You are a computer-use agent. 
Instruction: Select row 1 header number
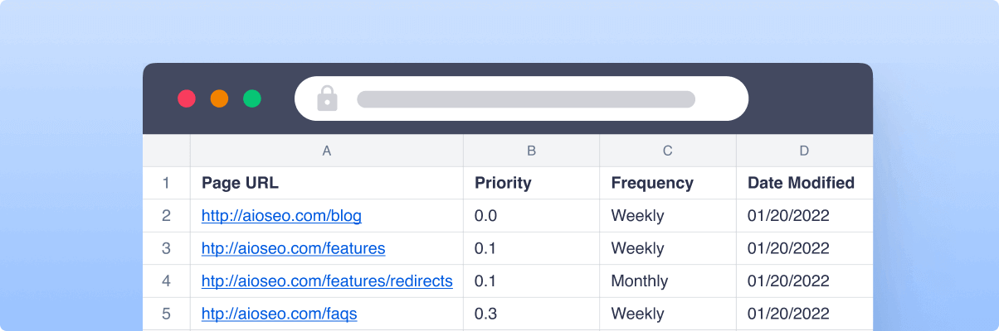[166, 183]
